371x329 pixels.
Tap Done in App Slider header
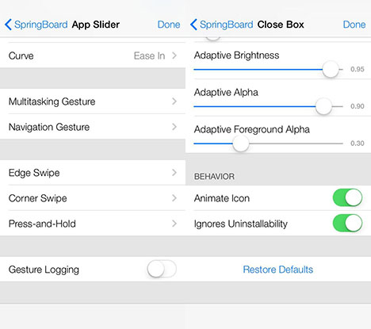pos(169,25)
